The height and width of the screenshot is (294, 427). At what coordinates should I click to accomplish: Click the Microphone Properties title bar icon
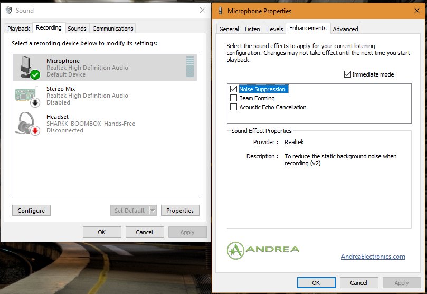pos(221,11)
